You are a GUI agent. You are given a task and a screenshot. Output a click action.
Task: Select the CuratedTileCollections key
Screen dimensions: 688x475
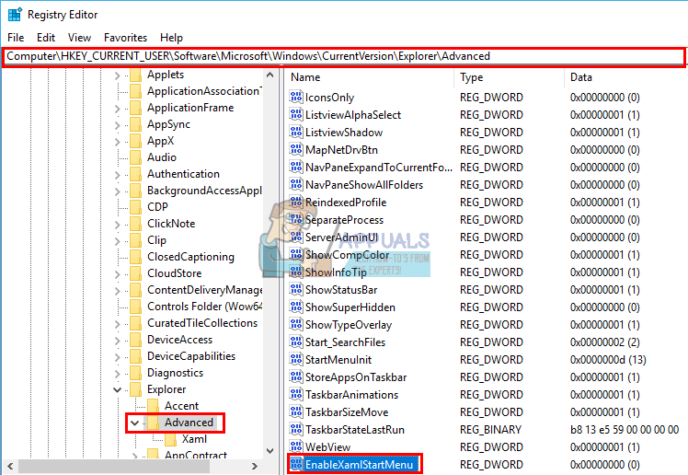pyautogui.click(x=202, y=323)
